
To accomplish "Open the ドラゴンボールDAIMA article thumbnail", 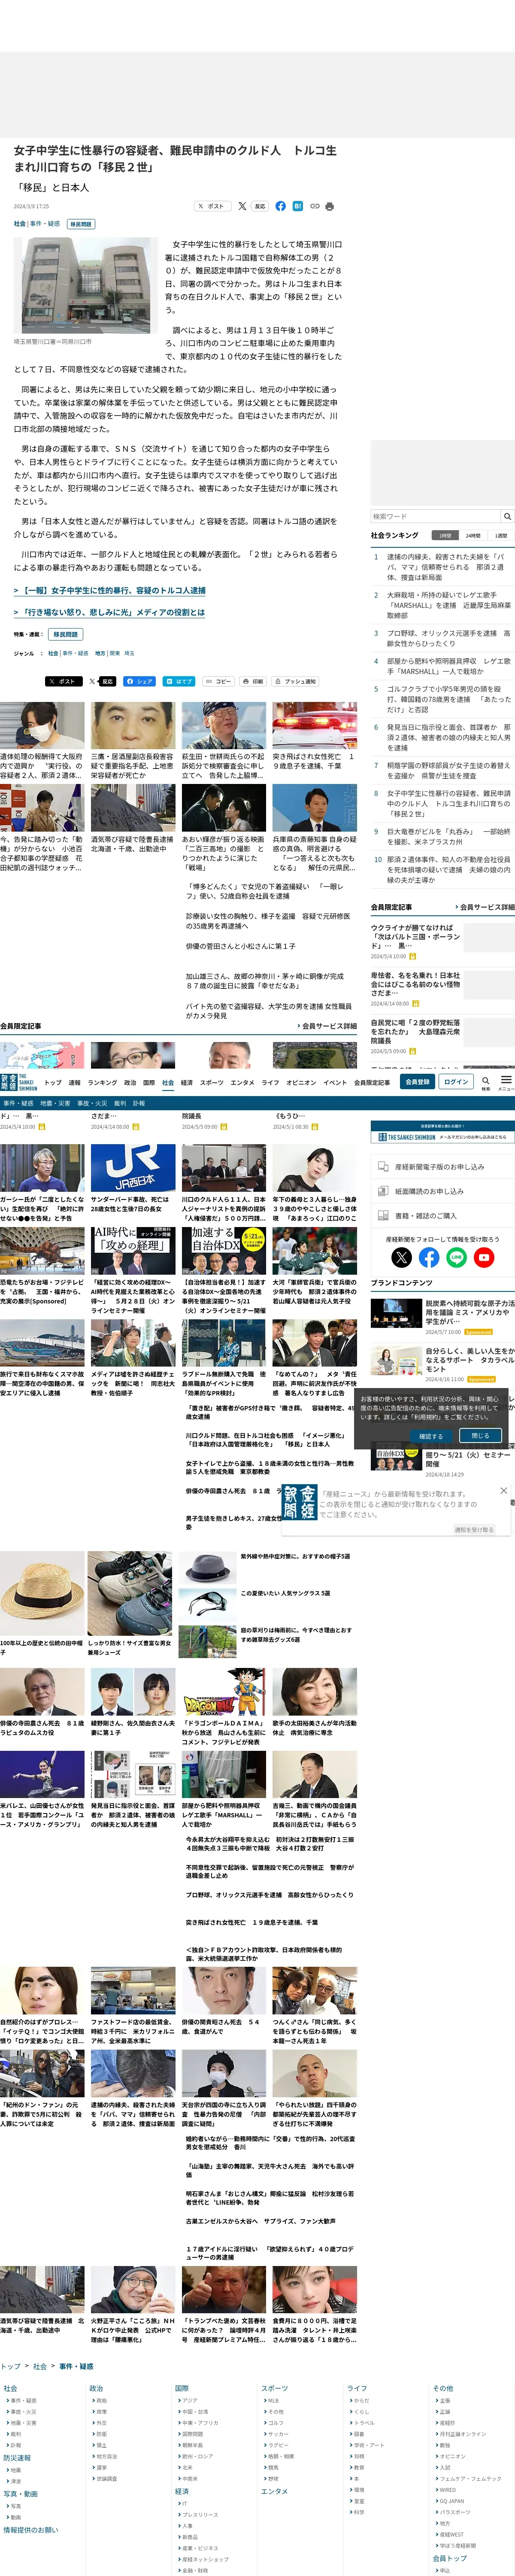I will (224, 1693).
